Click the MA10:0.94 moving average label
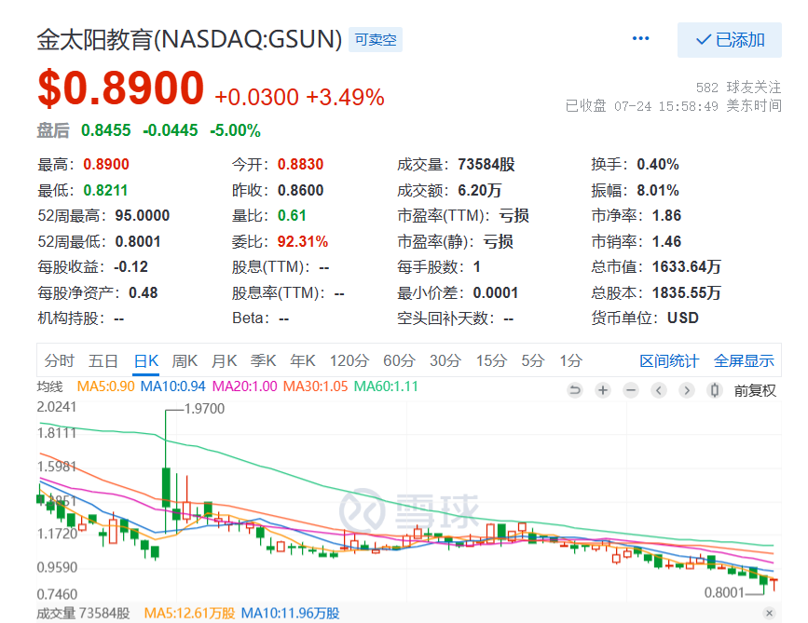The height and width of the screenshot is (623, 808). coord(173,386)
